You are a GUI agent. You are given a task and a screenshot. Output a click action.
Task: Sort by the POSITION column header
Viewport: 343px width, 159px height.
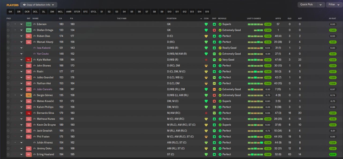171,19
